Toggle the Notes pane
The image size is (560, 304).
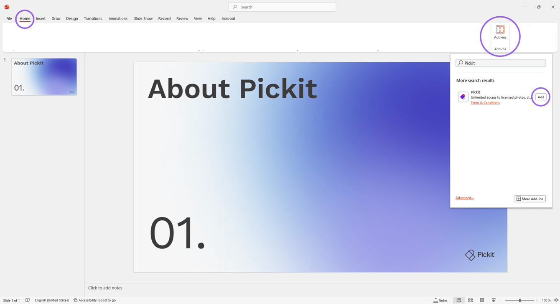click(440, 300)
